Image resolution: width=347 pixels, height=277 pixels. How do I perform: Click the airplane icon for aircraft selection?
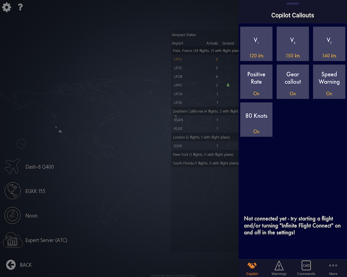tap(13, 166)
